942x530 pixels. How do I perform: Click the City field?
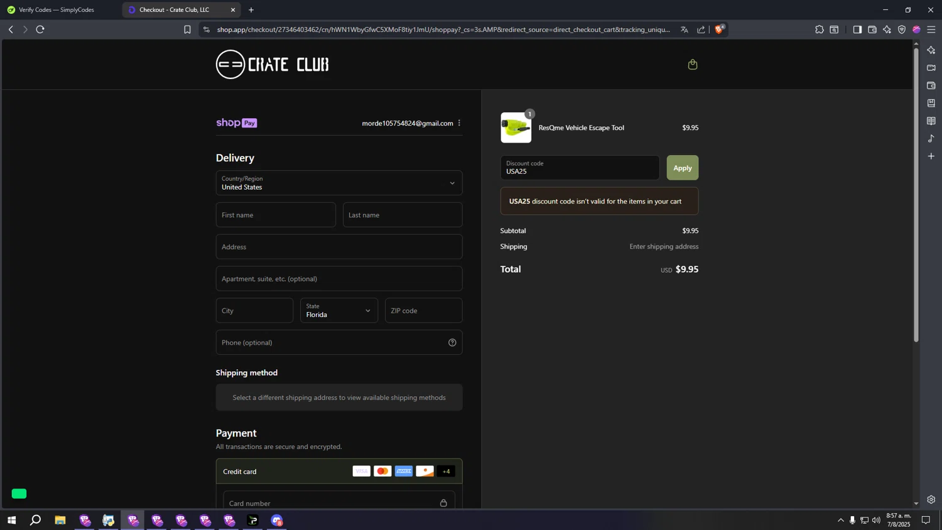coord(254,310)
